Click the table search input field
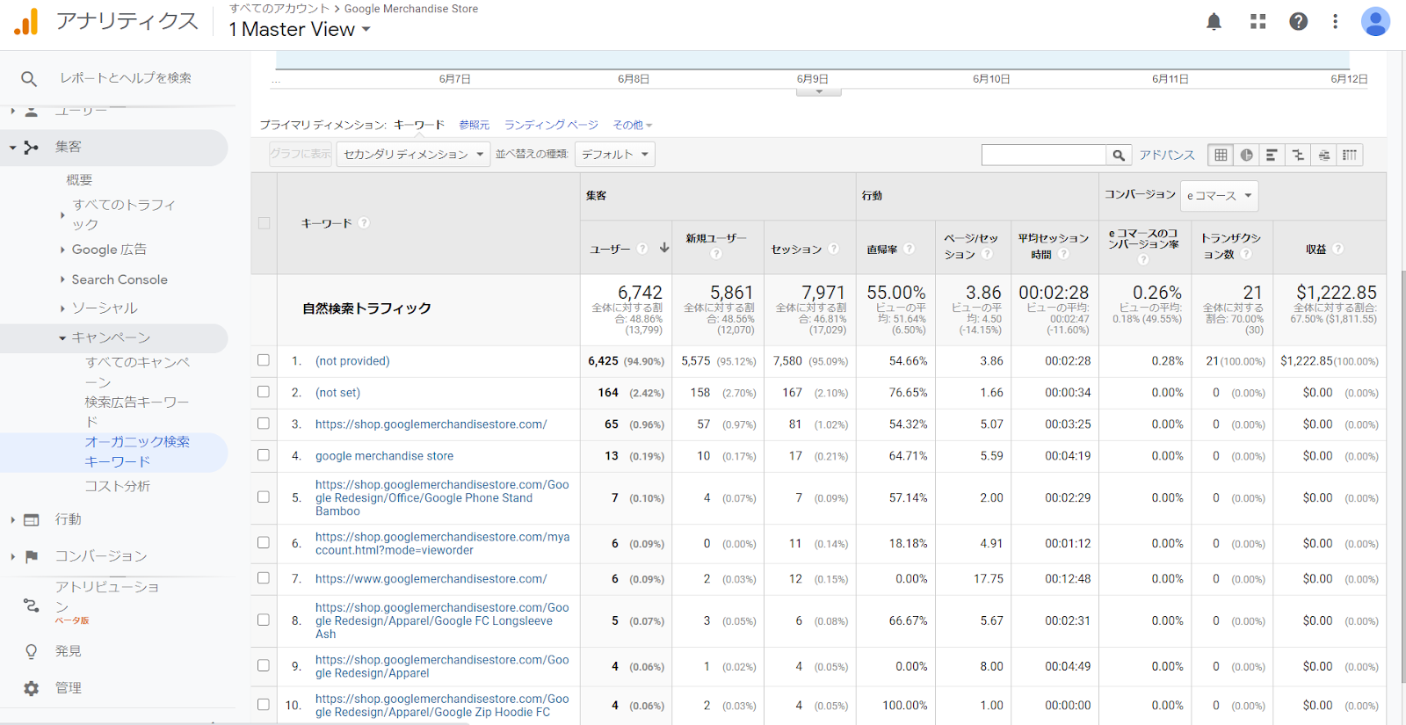The width and height of the screenshot is (1406, 725). coord(1044,156)
